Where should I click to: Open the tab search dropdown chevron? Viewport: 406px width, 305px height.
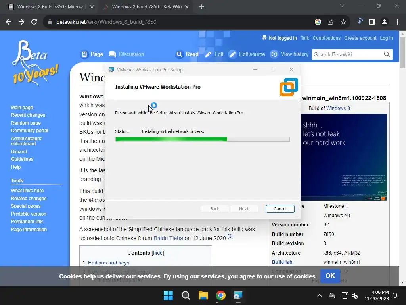[x=342, y=6]
